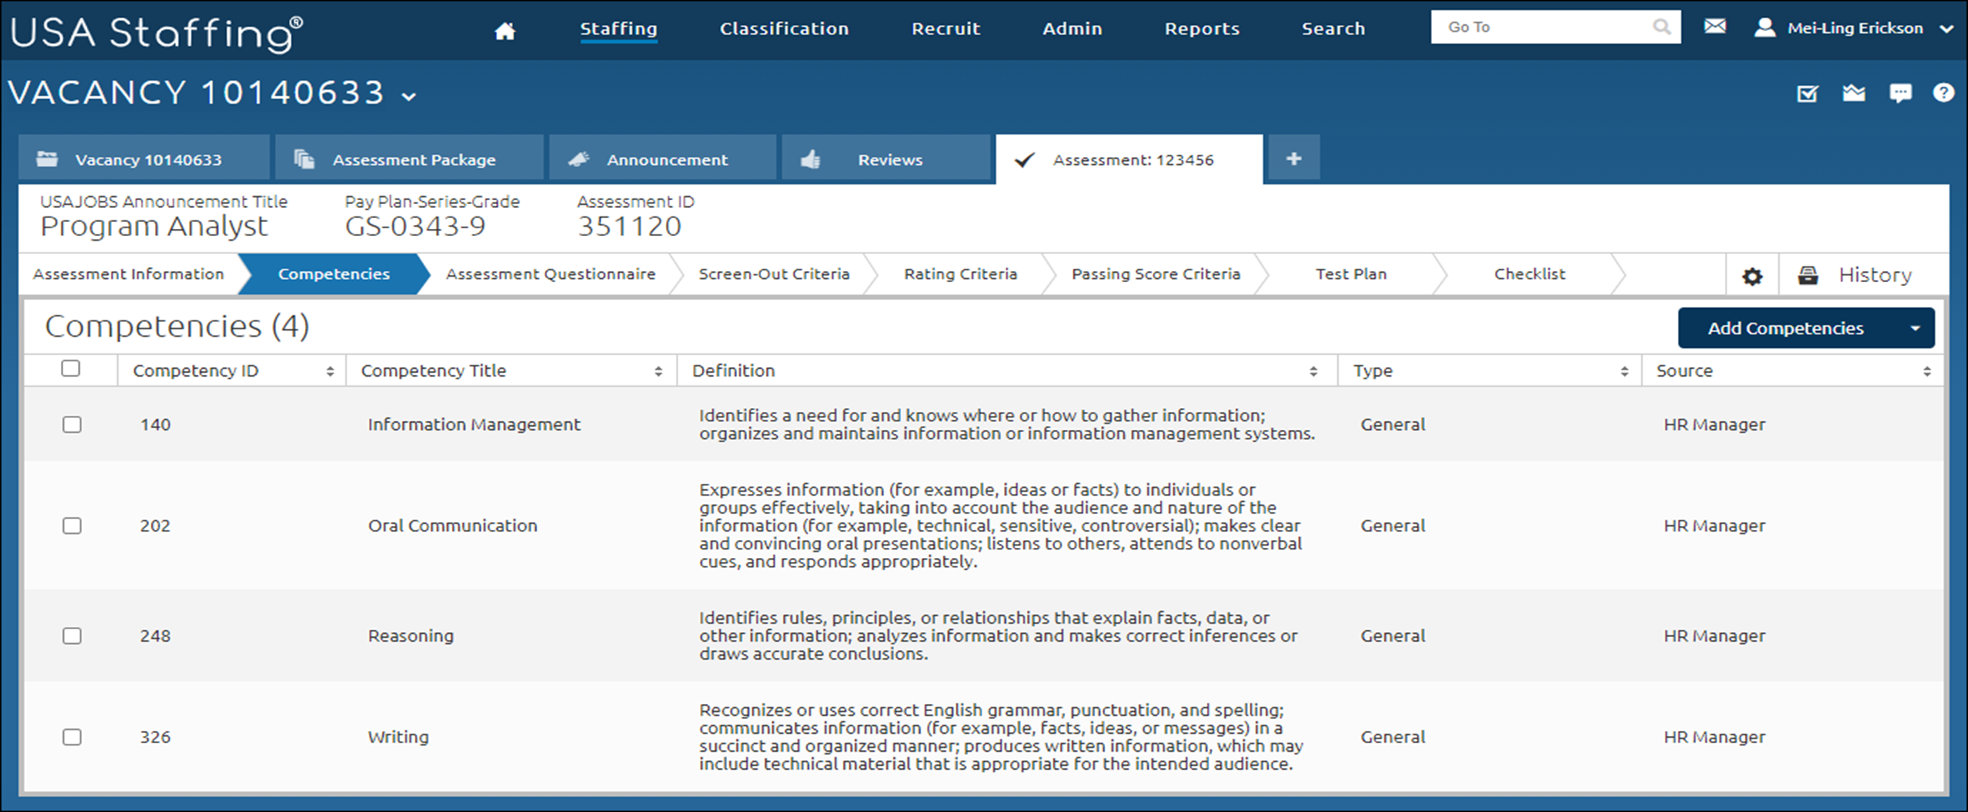Open the Staffing menu
This screenshot has height=812, width=1968.
(618, 29)
